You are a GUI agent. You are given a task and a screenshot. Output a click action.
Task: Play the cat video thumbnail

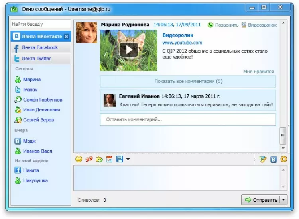point(129,50)
